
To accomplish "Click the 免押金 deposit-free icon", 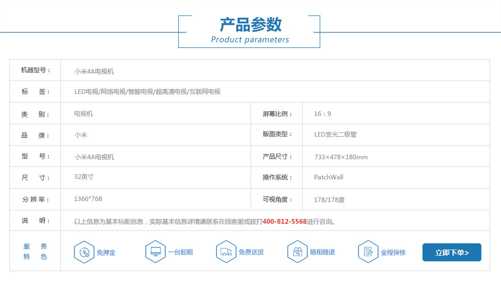I will [x=84, y=252].
